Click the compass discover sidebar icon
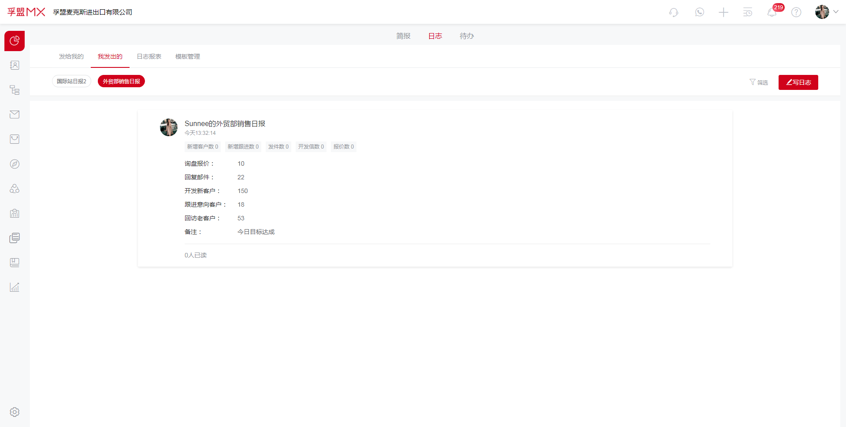Image resolution: width=846 pixels, height=427 pixels. [x=15, y=164]
